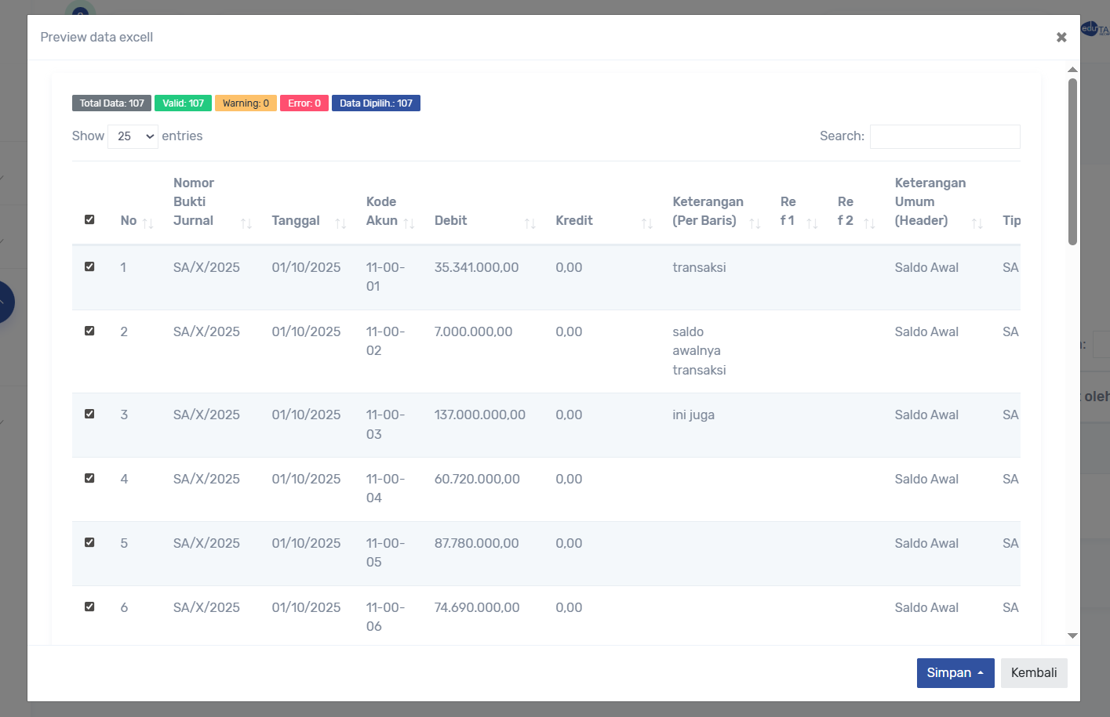Uncheck row 1 checkbox
This screenshot has width=1110, height=717.
(89, 266)
